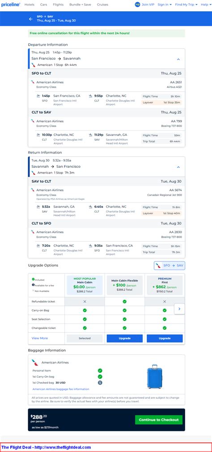
Task: Click the Priceline logo
Action: coord(11,4)
